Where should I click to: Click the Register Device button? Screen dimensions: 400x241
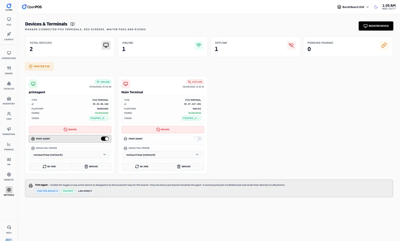376,26
